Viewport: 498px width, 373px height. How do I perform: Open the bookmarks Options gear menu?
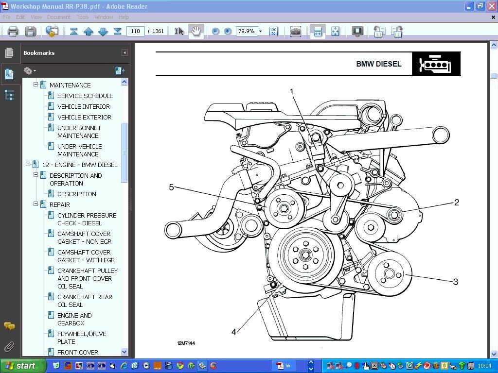(30, 71)
